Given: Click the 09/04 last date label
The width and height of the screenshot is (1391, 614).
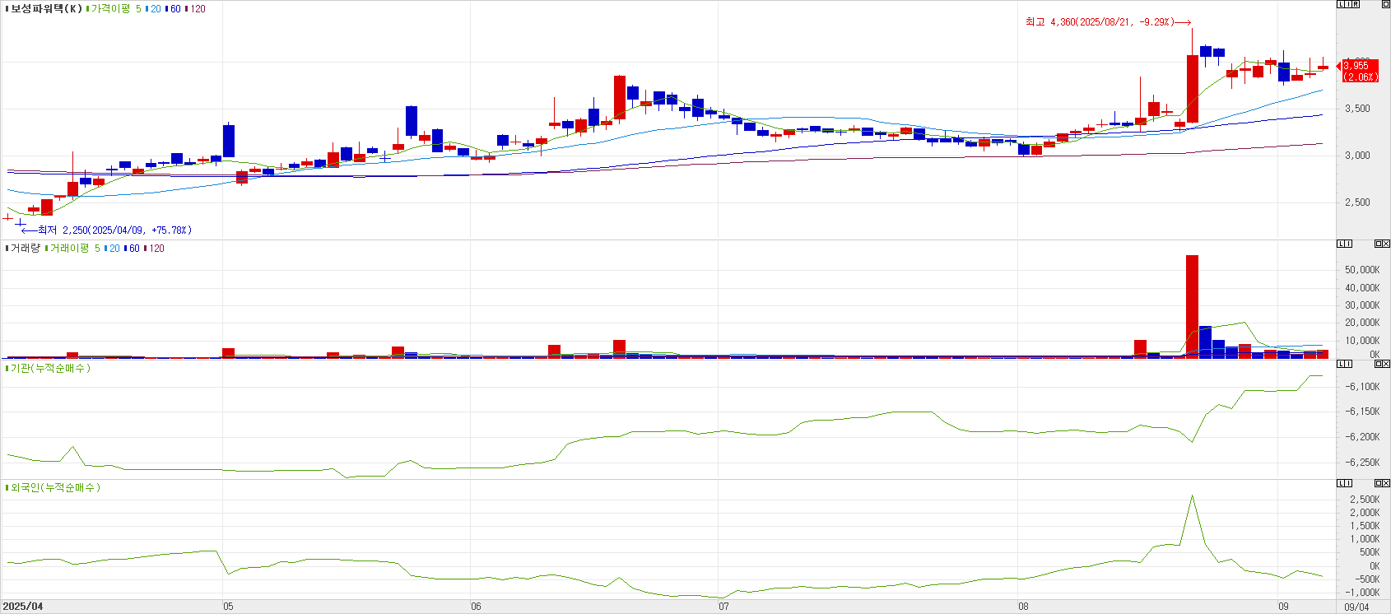Looking at the screenshot, I should [1356, 607].
